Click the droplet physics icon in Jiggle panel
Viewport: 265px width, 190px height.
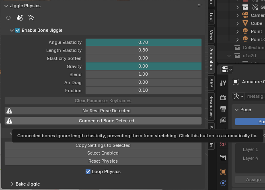tap(20, 18)
